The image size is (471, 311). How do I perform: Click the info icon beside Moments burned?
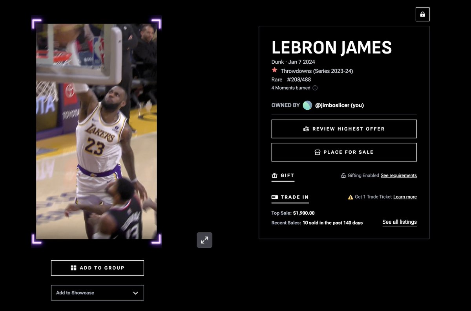(315, 88)
